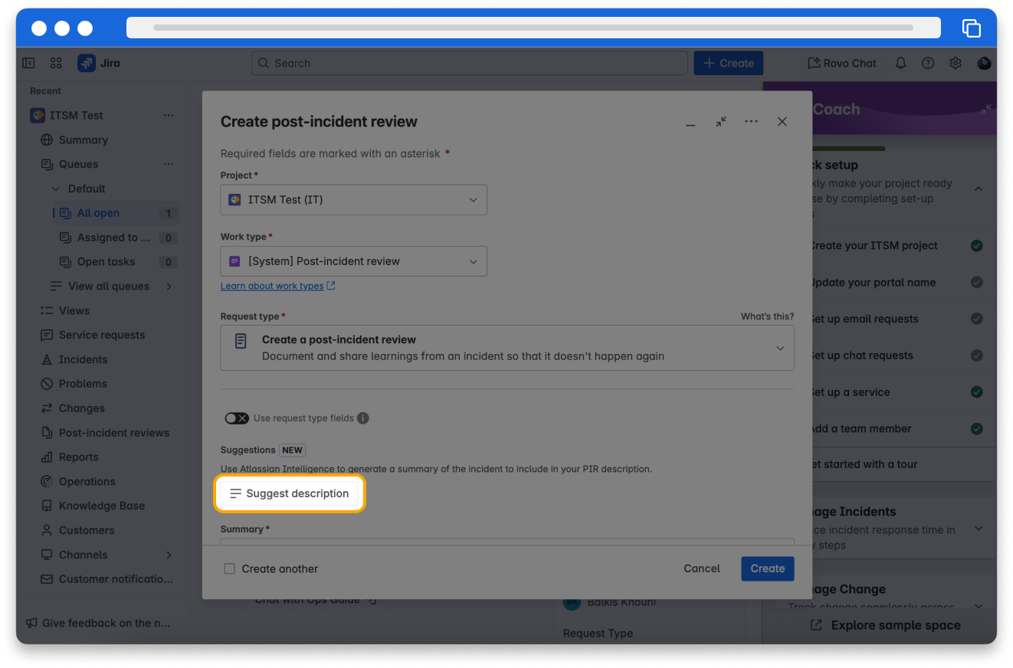The height and width of the screenshot is (668, 1013).
Task: Open the user profile avatar
Action: coord(984,63)
